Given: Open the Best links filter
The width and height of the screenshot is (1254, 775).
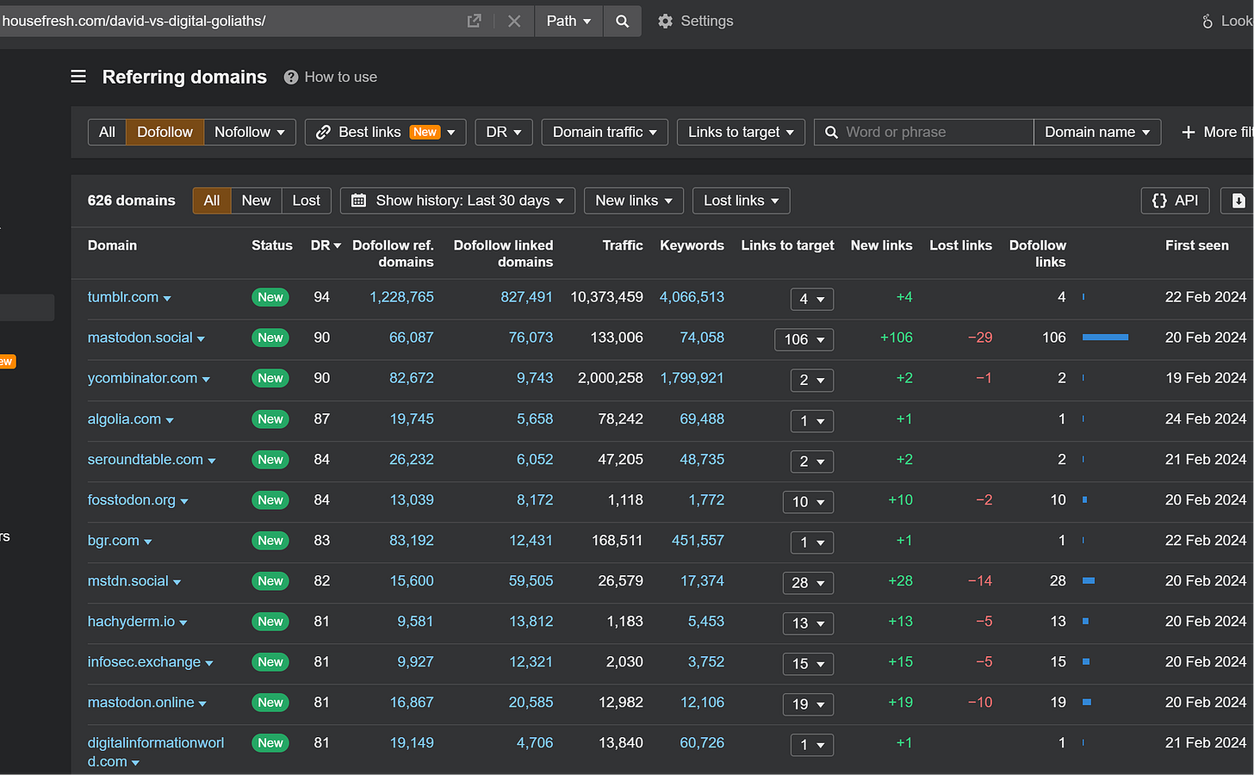Looking at the screenshot, I should coord(385,132).
